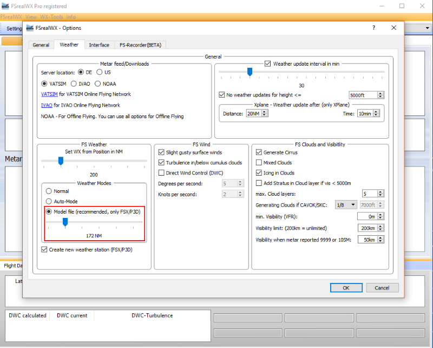Click the DWC-Turbulence column header
Viewport: 433px width, 348px height.
(152, 315)
